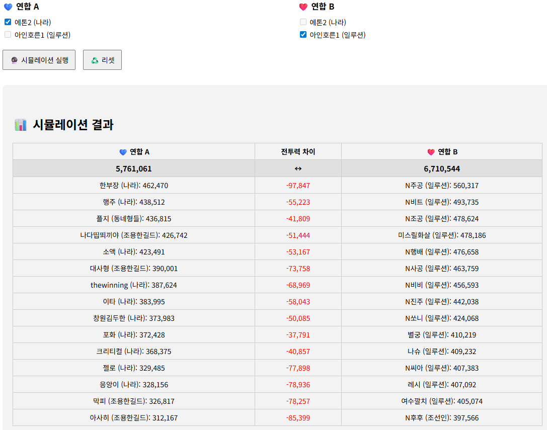Select the 연합 A total 5,761,061
Screen dimensions: 547x430
[133, 168]
